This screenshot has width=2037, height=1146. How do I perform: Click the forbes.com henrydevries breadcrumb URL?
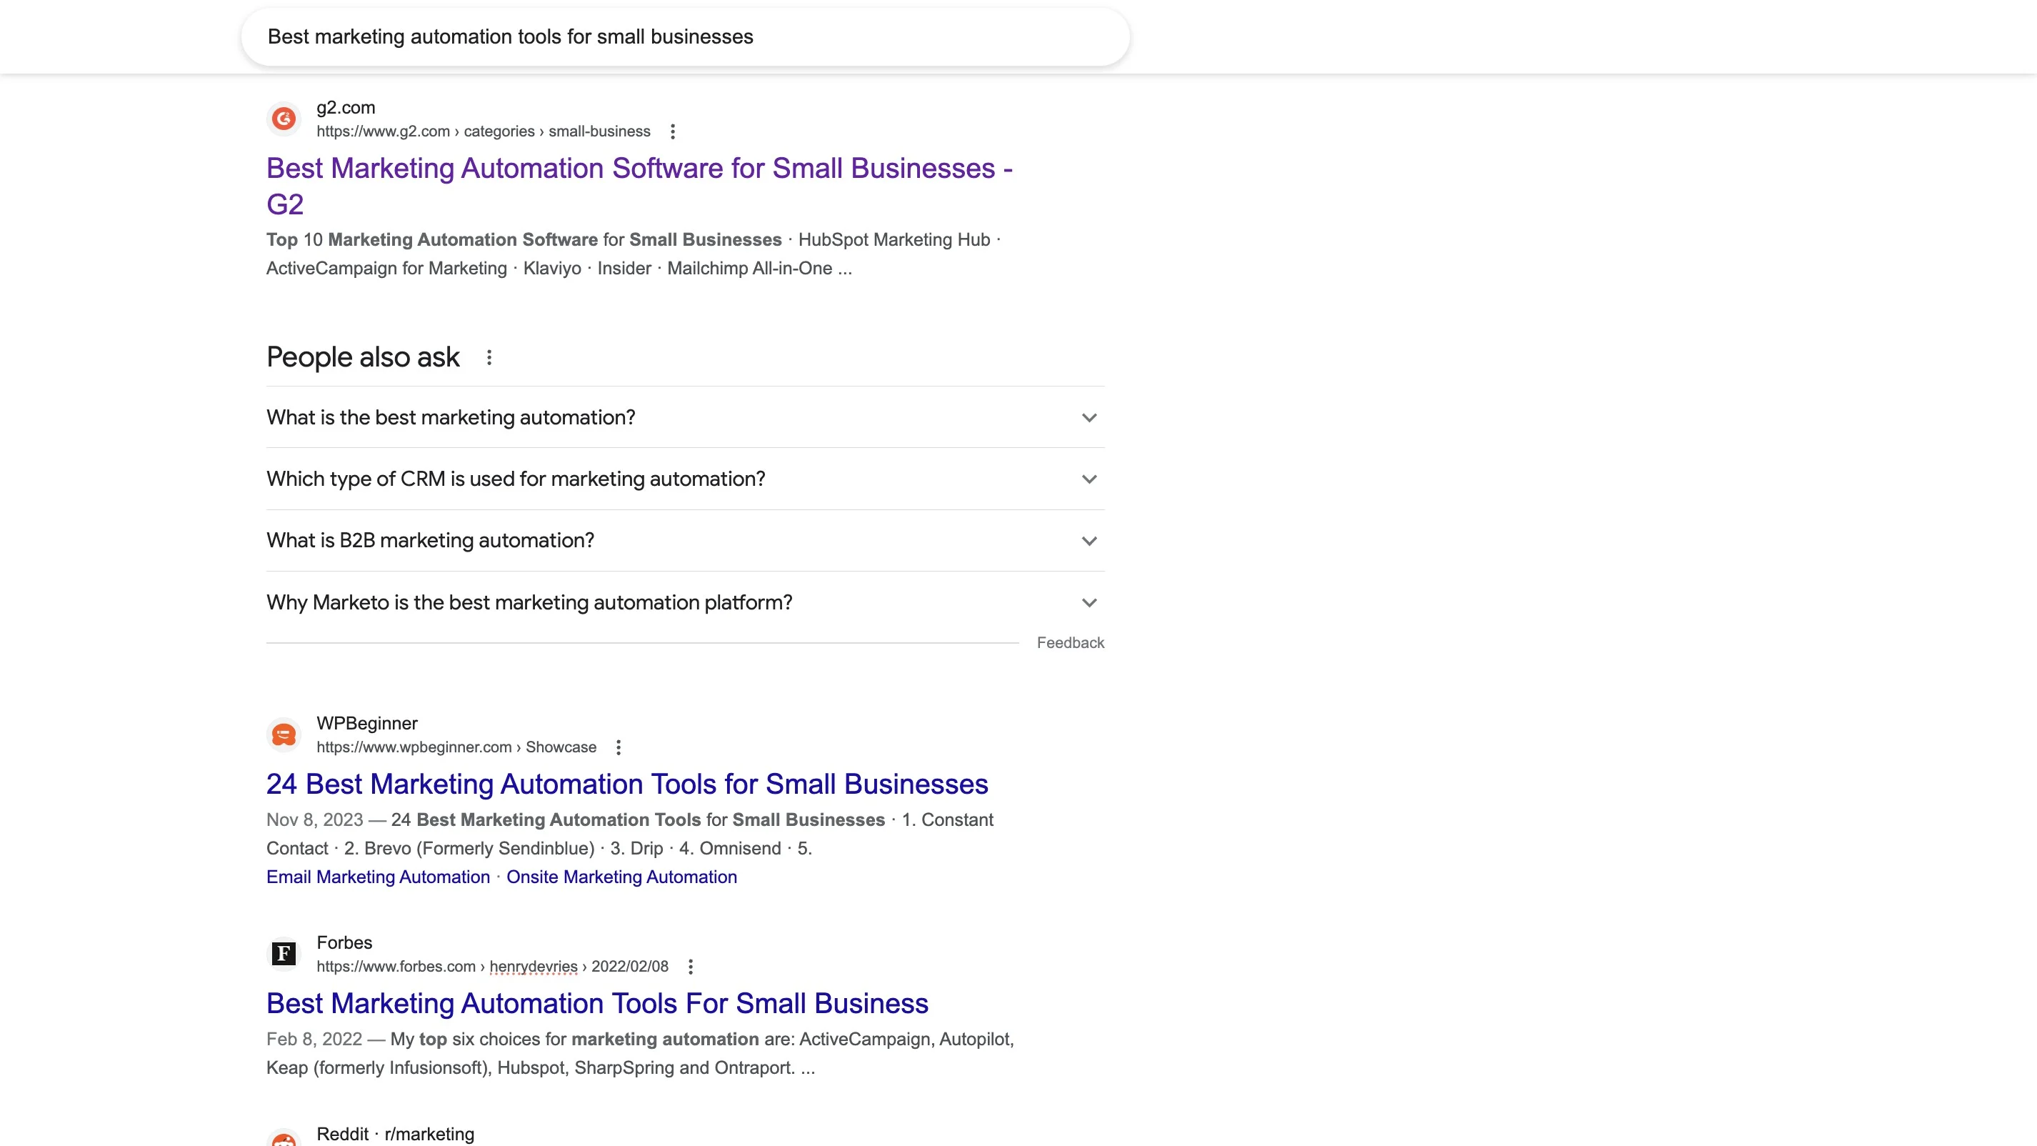pos(492,967)
